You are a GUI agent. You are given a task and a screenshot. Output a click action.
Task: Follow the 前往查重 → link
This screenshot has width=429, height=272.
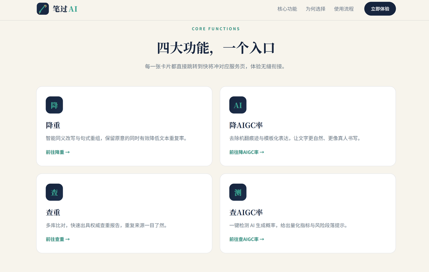point(58,239)
